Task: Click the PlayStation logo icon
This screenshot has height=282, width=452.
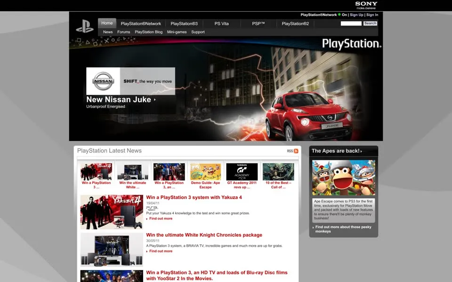Action: pos(85,26)
